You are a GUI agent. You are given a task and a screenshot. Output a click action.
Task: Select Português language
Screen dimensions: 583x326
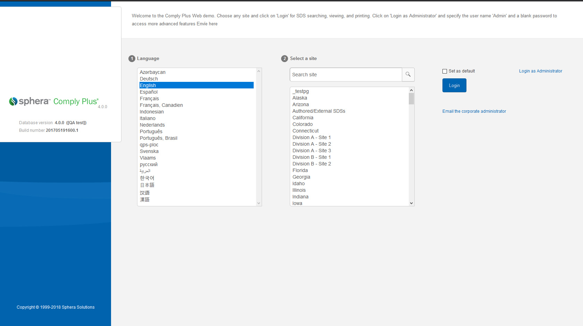click(196, 131)
